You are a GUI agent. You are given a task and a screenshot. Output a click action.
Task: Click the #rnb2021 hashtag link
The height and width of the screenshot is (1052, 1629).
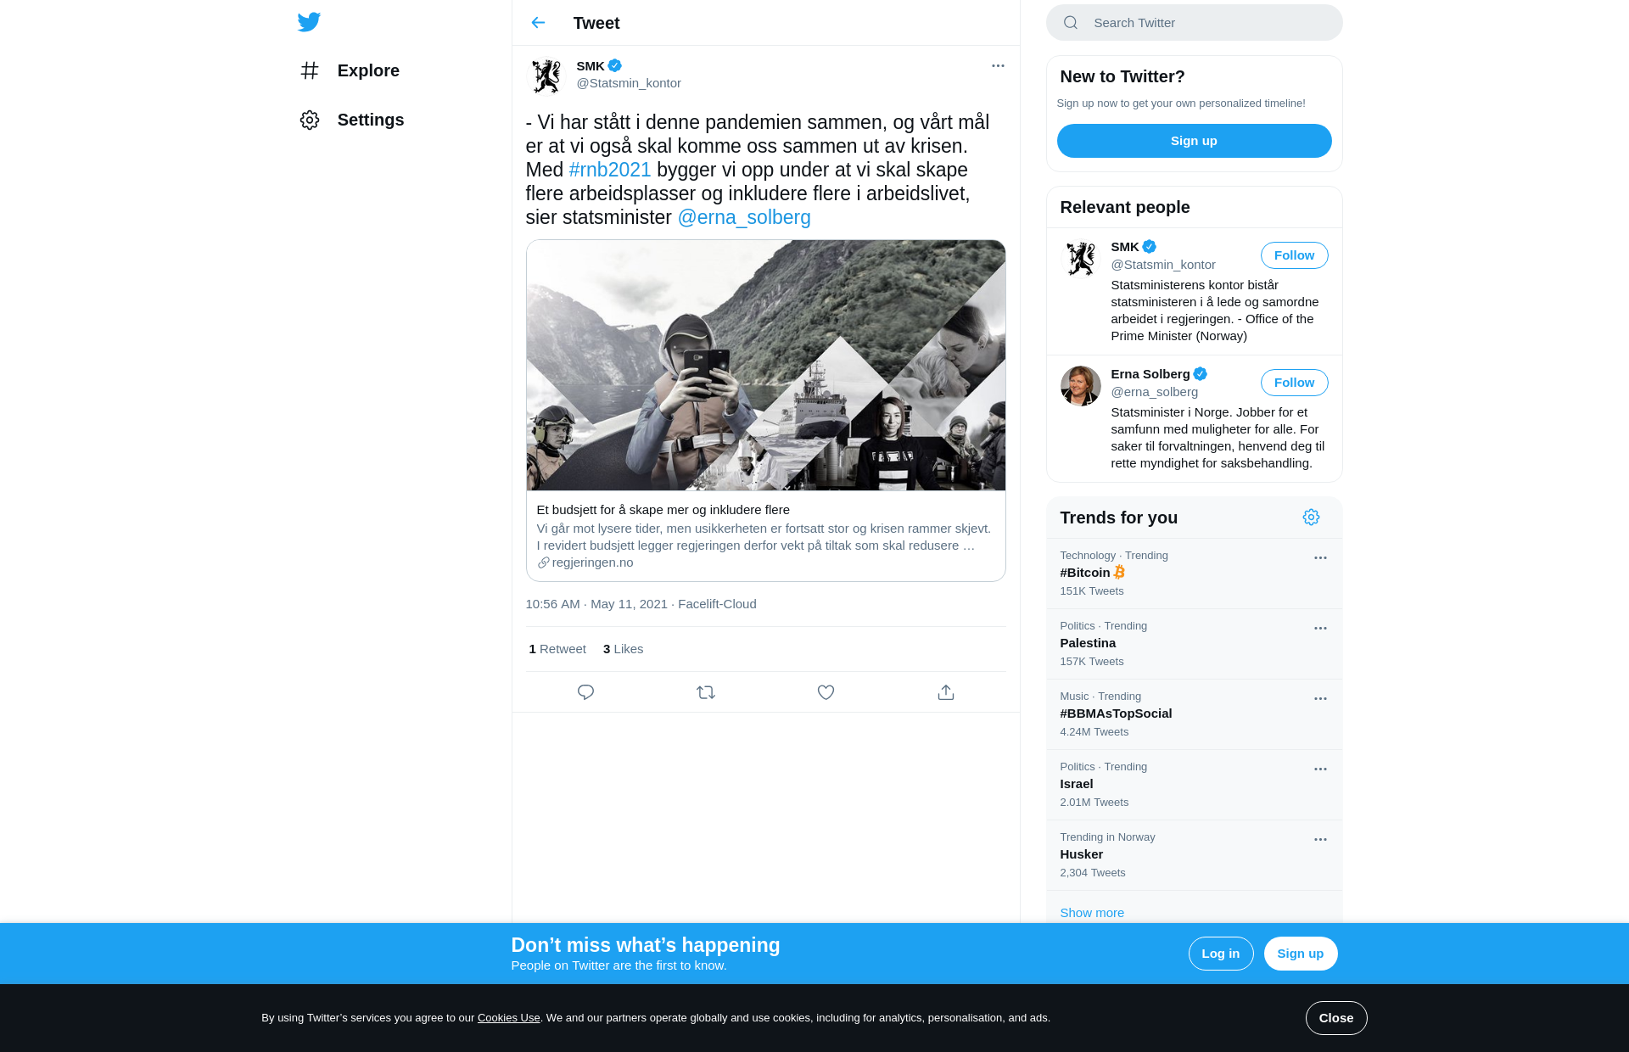[610, 170]
